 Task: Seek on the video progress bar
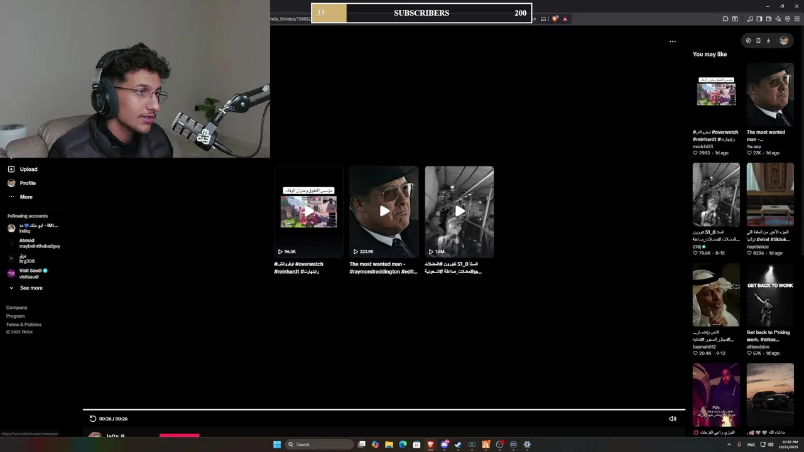pos(384,409)
